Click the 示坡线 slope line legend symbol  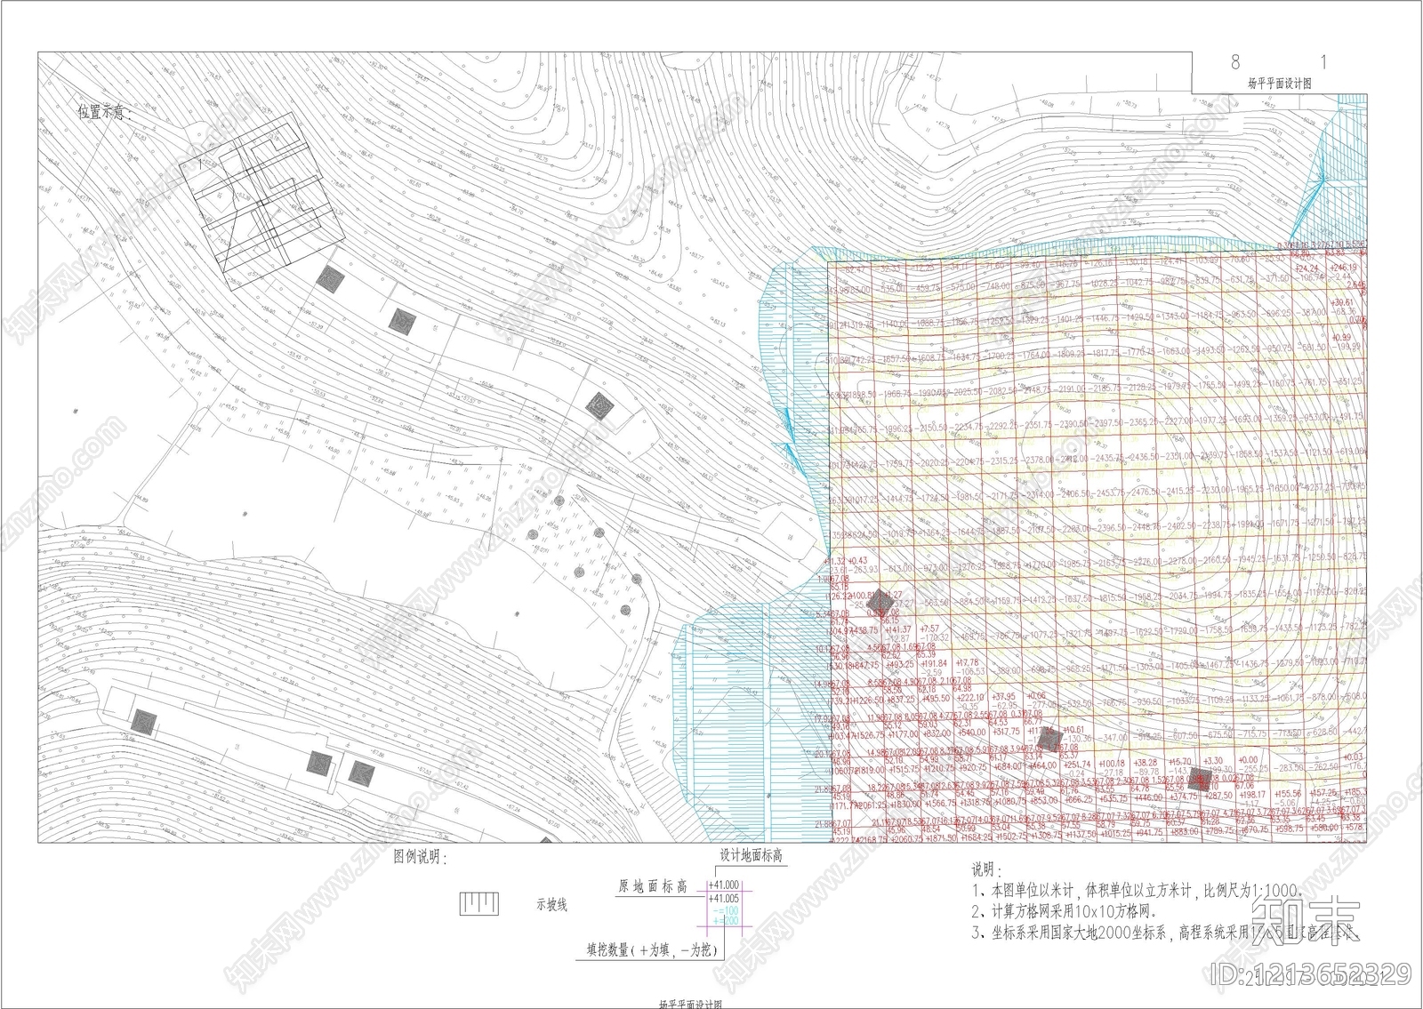click(478, 905)
